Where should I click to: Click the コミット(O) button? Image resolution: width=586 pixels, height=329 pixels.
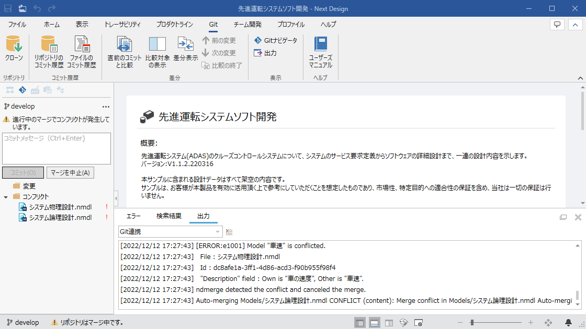click(x=23, y=173)
